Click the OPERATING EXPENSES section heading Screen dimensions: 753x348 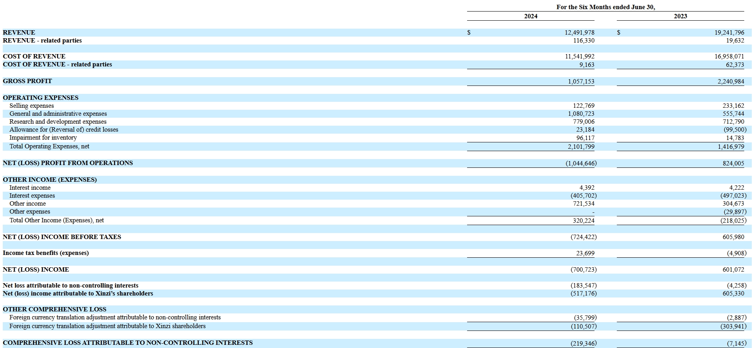41,98
